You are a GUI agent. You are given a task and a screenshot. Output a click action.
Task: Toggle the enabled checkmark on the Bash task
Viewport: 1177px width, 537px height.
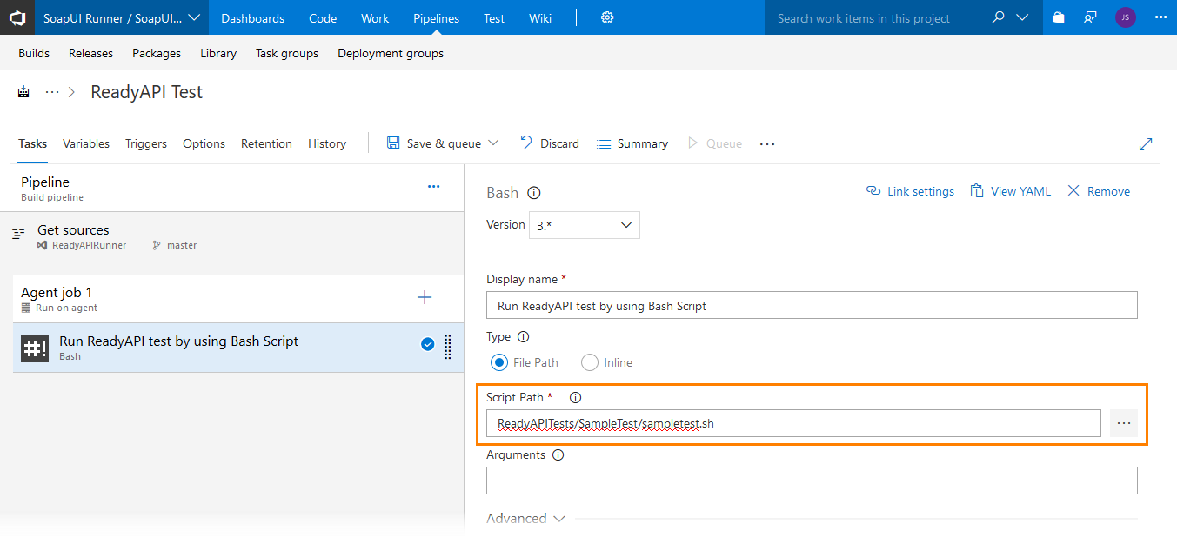coord(427,344)
